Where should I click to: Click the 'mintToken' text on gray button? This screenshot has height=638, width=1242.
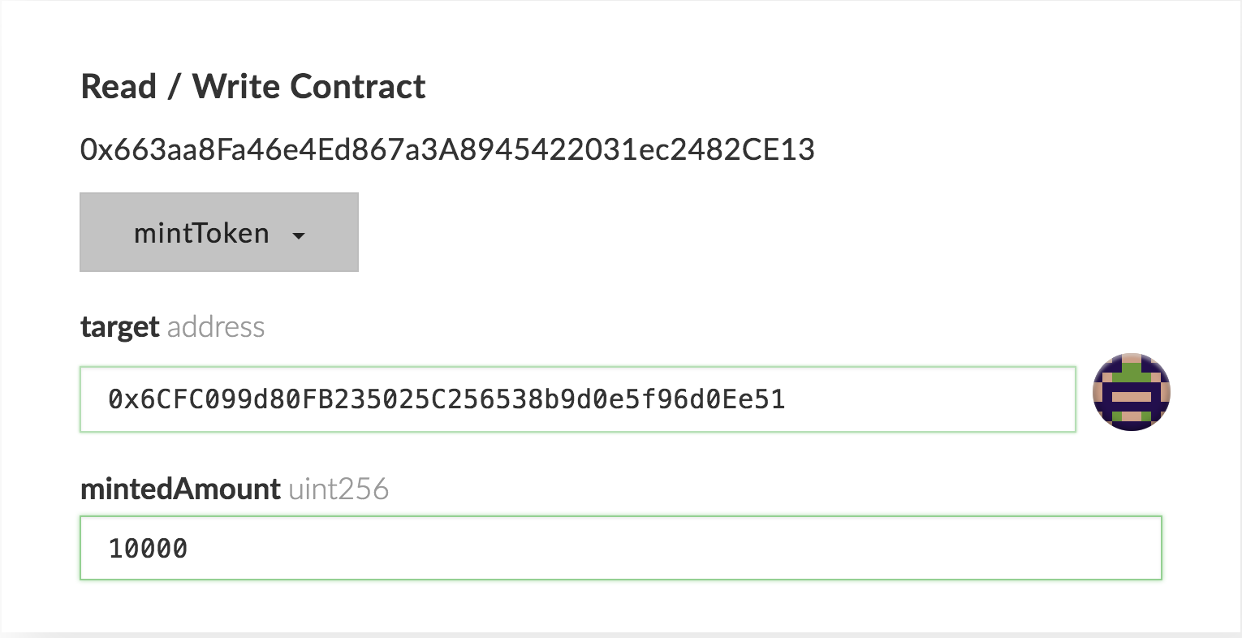pos(201,234)
